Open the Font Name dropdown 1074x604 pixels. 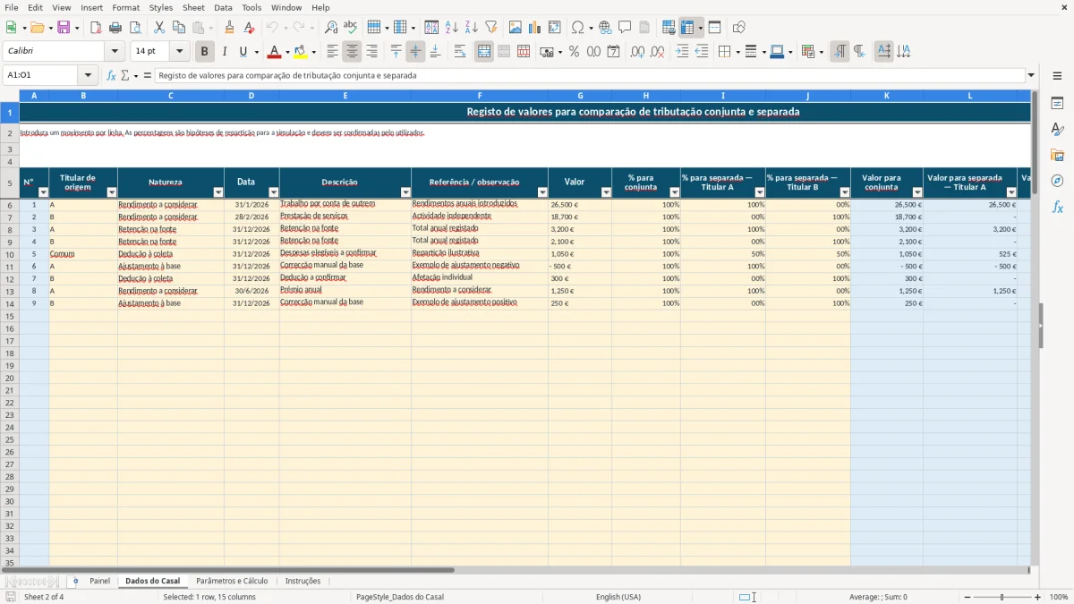115,51
